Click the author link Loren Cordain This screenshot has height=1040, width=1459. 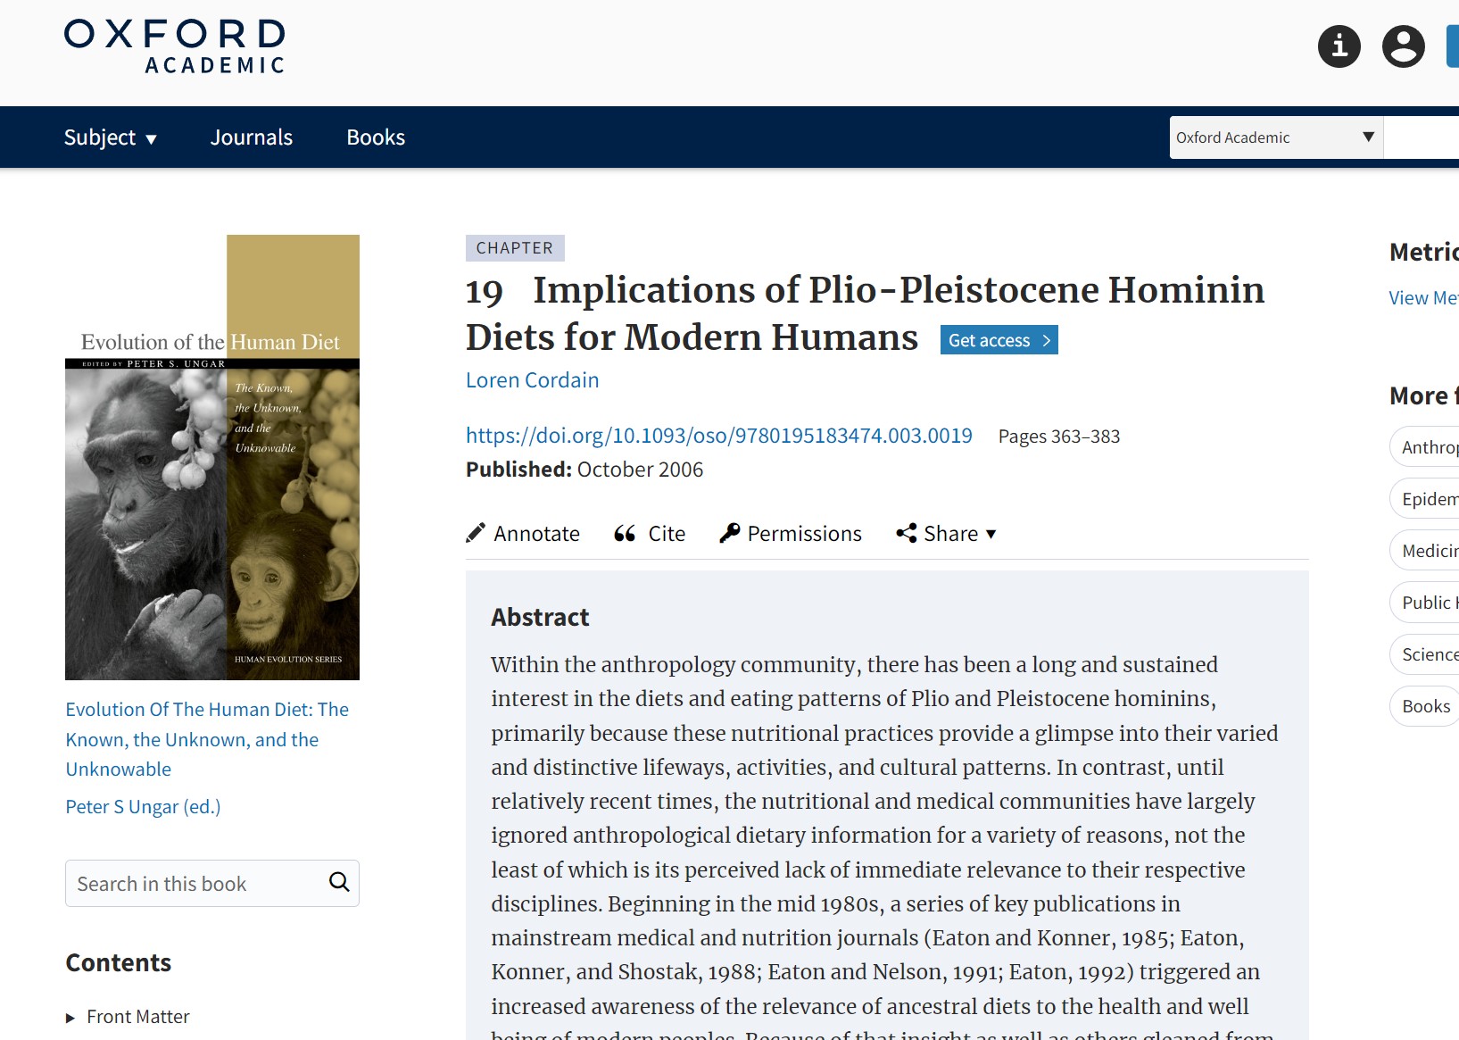point(531,379)
